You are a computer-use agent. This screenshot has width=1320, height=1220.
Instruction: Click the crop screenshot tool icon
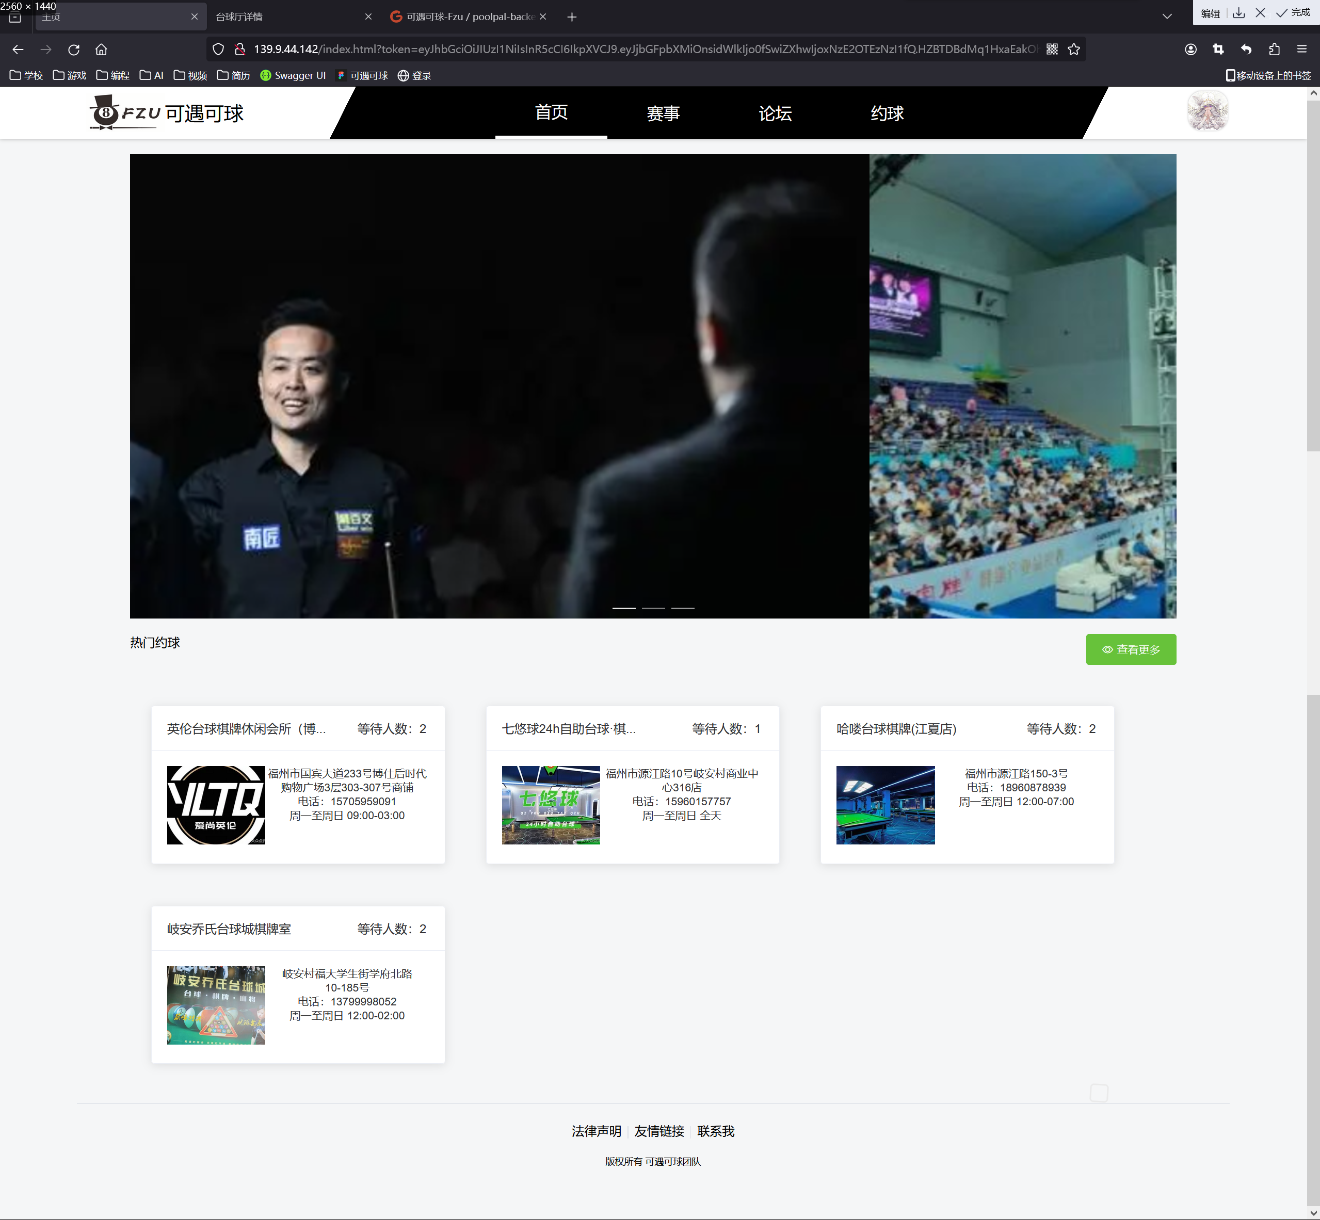(1218, 50)
